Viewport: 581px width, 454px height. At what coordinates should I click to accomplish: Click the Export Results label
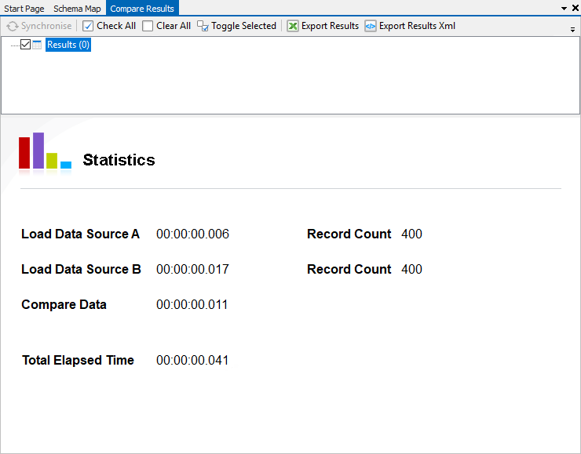(330, 26)
